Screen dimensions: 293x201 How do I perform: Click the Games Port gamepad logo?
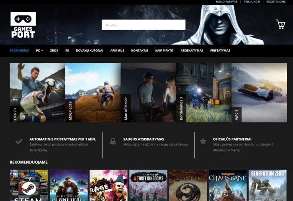point(23,25)
